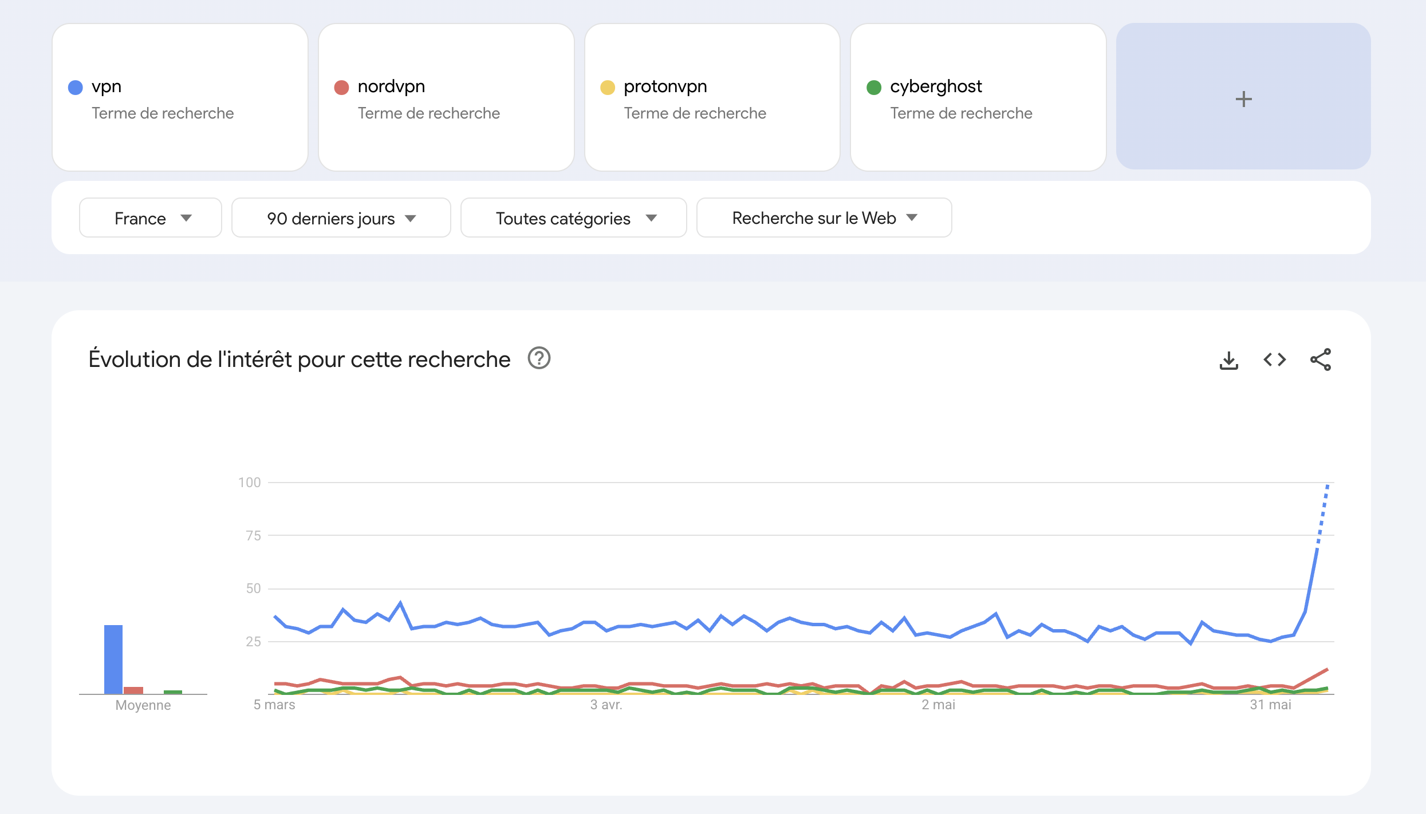
Task: Click the blue vpn color dot
Action: (x=76, y=88)
